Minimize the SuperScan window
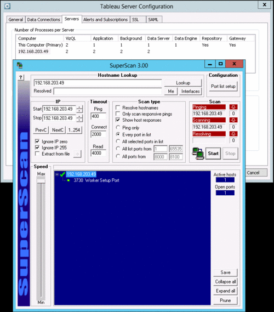This screenshot has width=274, height=312. click(210, 64)
